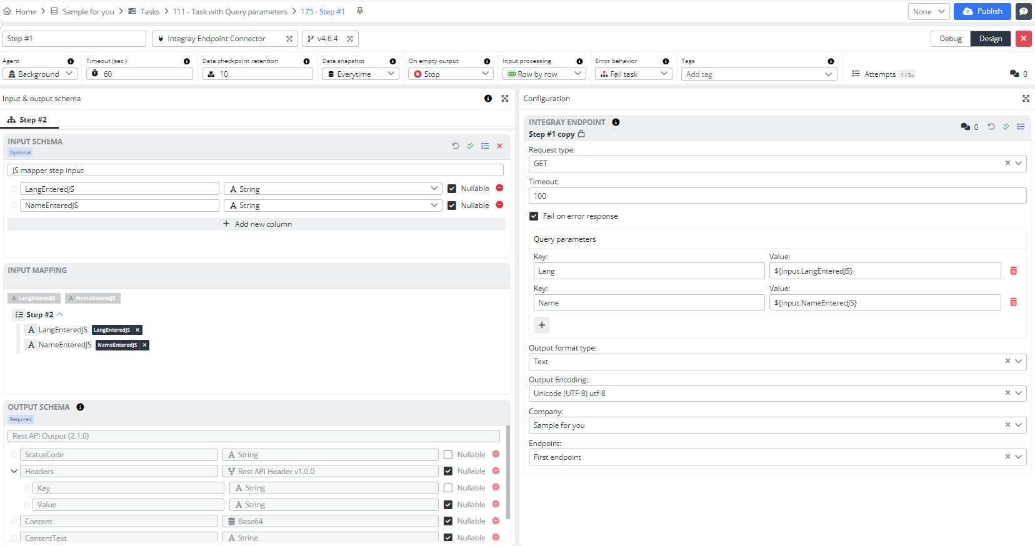Viewport: 1035px width, 546px height.
Task: Collapse the Headers row in output schema
Action: tap(14, 472)
